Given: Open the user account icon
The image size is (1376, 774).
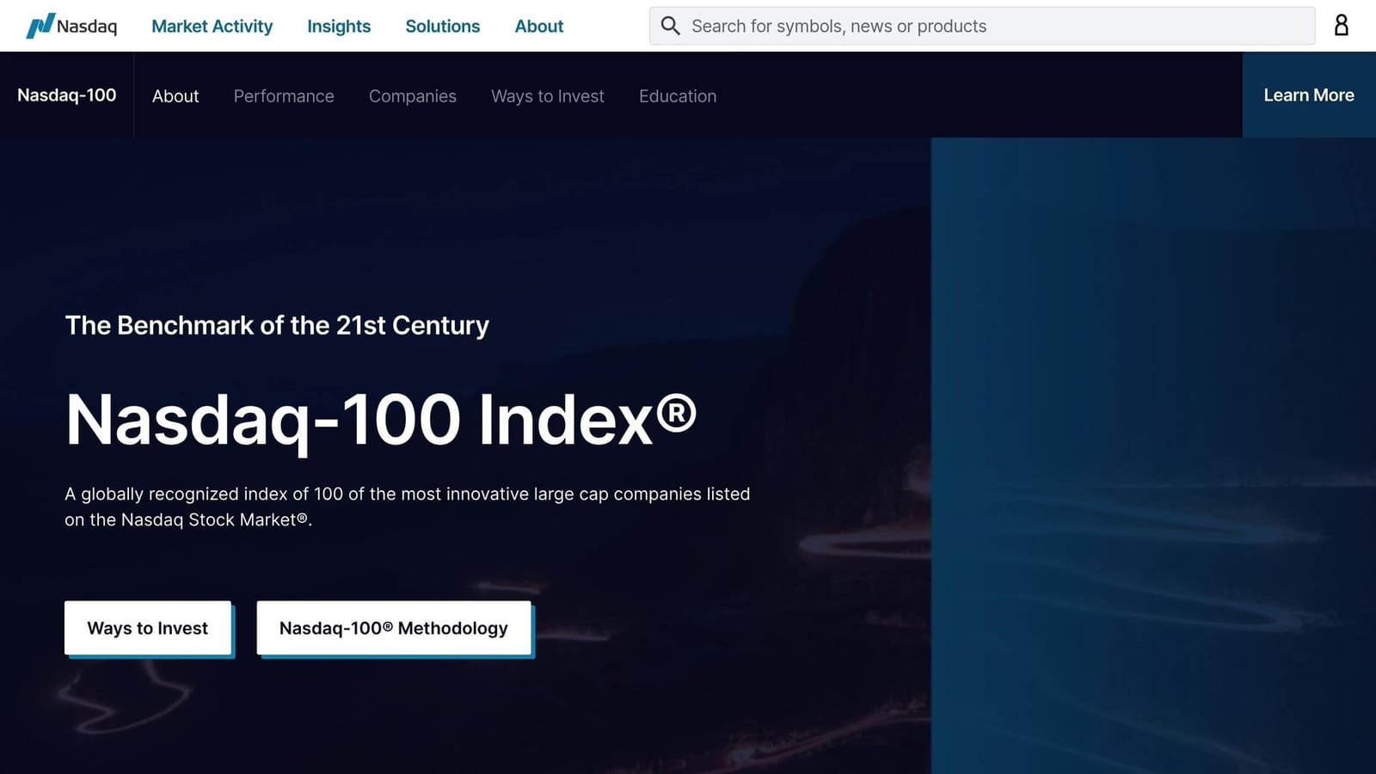Looking at the screenshot, I should (x=1341, y=25).
